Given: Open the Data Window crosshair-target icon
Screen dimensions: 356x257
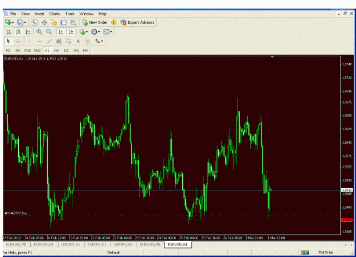Looking at the screenshot, I should tap(44, 22).
